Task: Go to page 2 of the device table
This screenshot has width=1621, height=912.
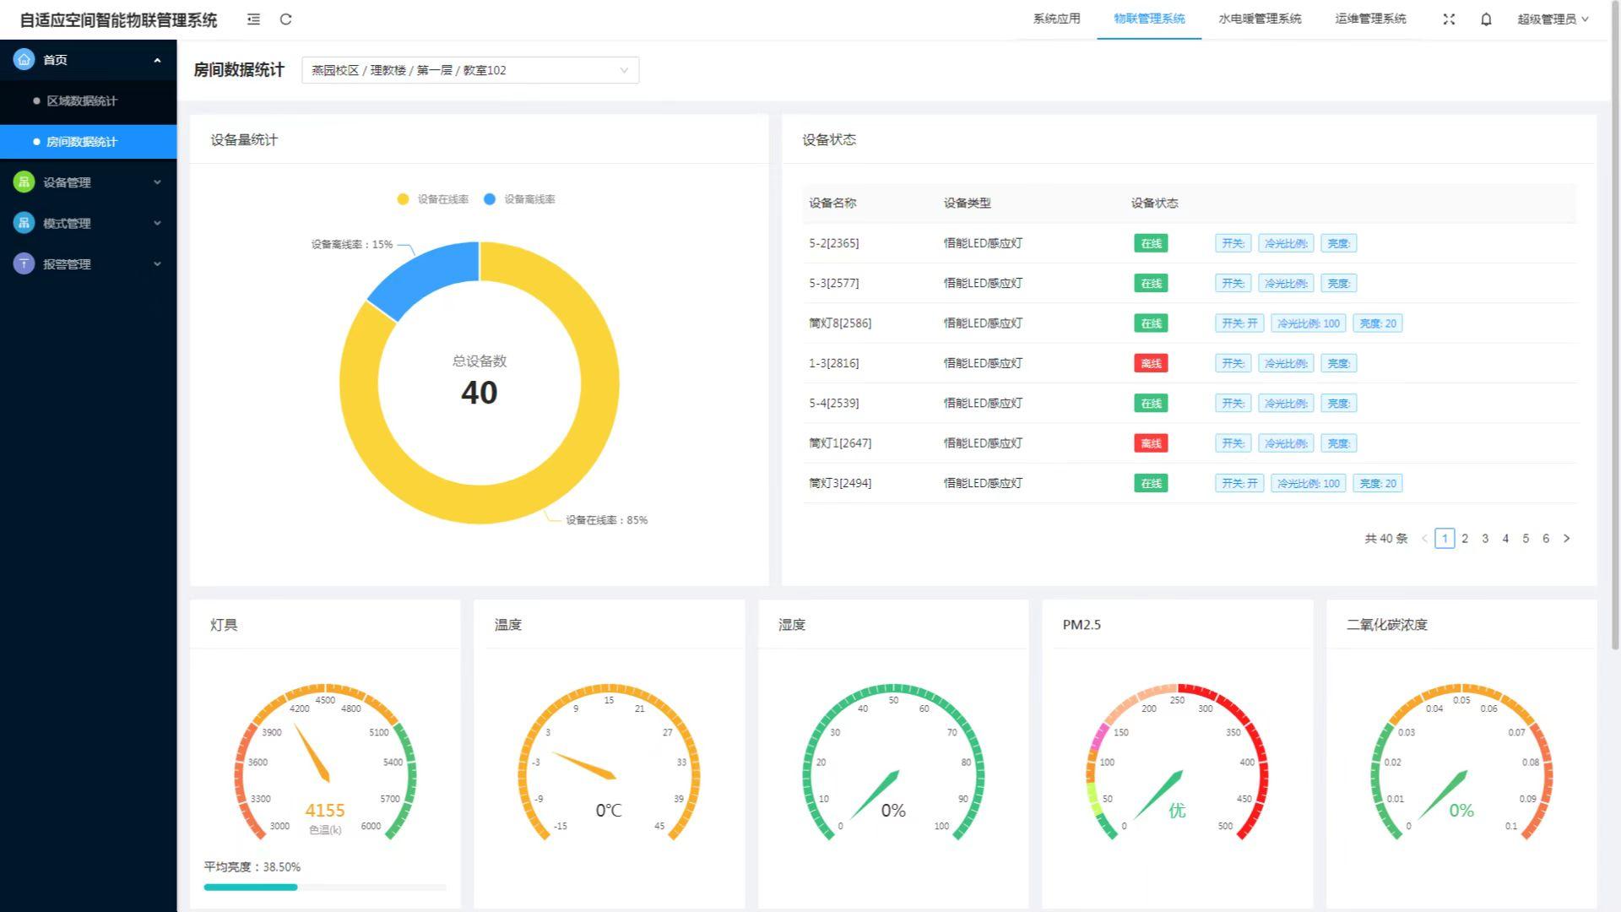Action: (x=1465, y=539)
